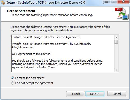Click the empty scrollbar track below thumb
130x100 pixels.
click(116, 56)
